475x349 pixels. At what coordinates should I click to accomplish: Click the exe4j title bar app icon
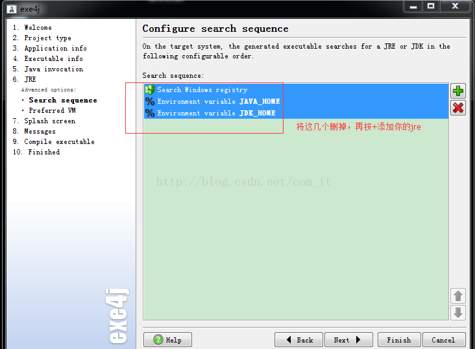click(x=11, y=7)
